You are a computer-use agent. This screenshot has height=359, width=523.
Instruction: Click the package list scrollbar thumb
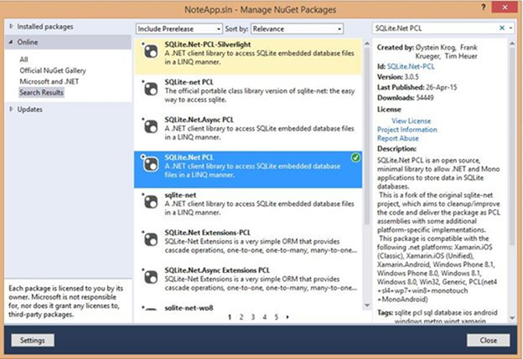tap(367, 135)
